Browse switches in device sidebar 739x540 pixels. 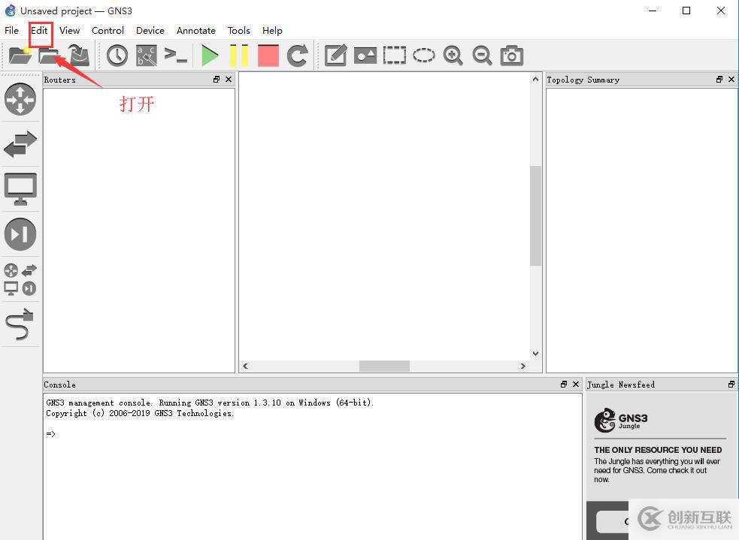tap(20, 143)
